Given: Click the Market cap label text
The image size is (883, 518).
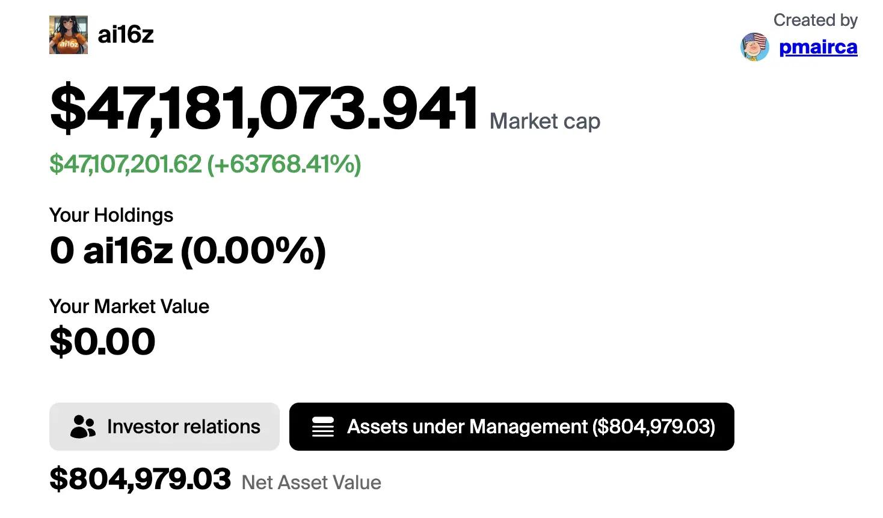Looking at the screenshot, I should pos(545,121).
